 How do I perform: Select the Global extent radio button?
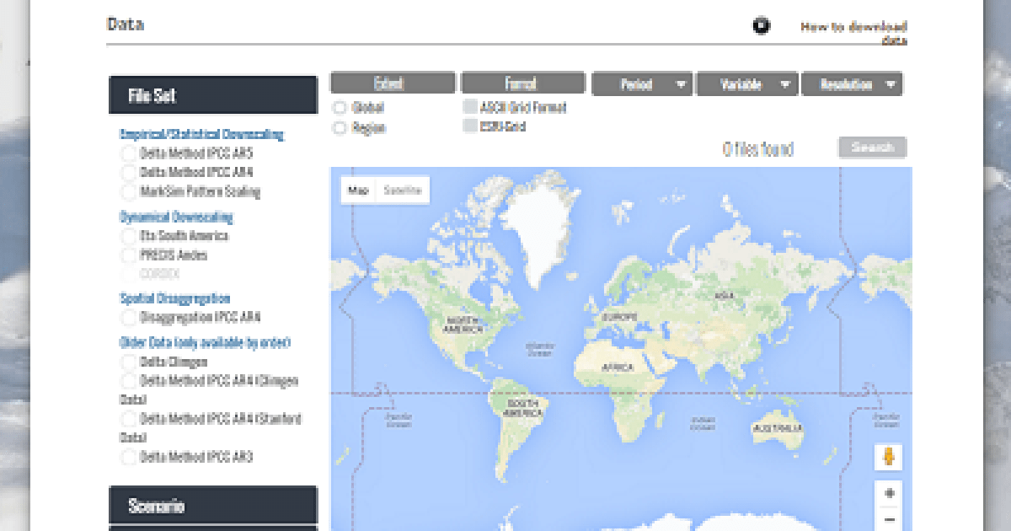340,108
